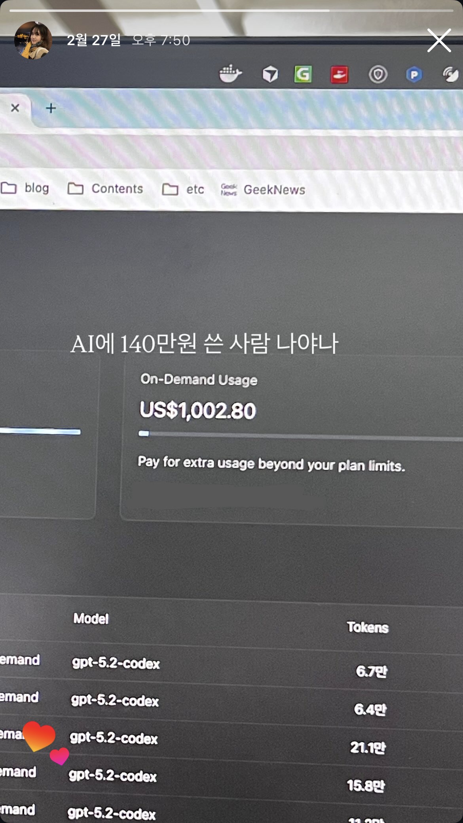463x823 pixels.
Task: Open the blog bookmarks folder
Action: pos(25,188)
